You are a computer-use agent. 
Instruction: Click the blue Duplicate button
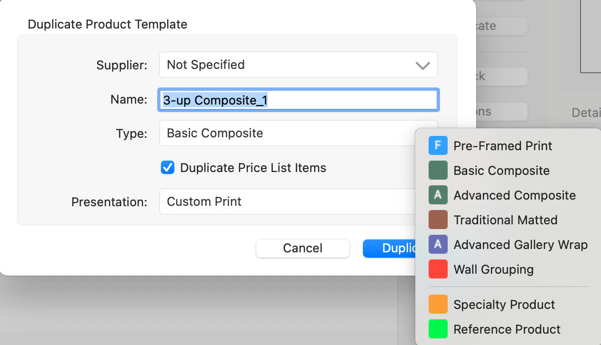pyautogui.click(x=388, y=248)
